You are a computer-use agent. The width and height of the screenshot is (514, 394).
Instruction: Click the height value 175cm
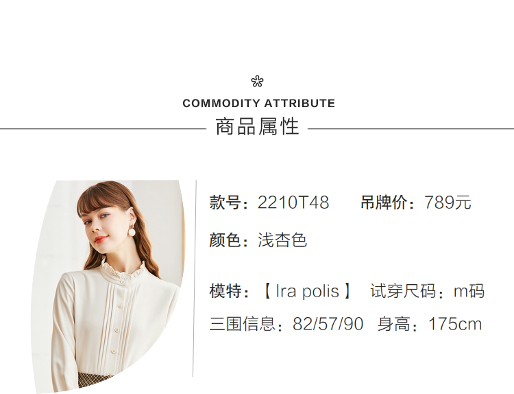(455, 324)
